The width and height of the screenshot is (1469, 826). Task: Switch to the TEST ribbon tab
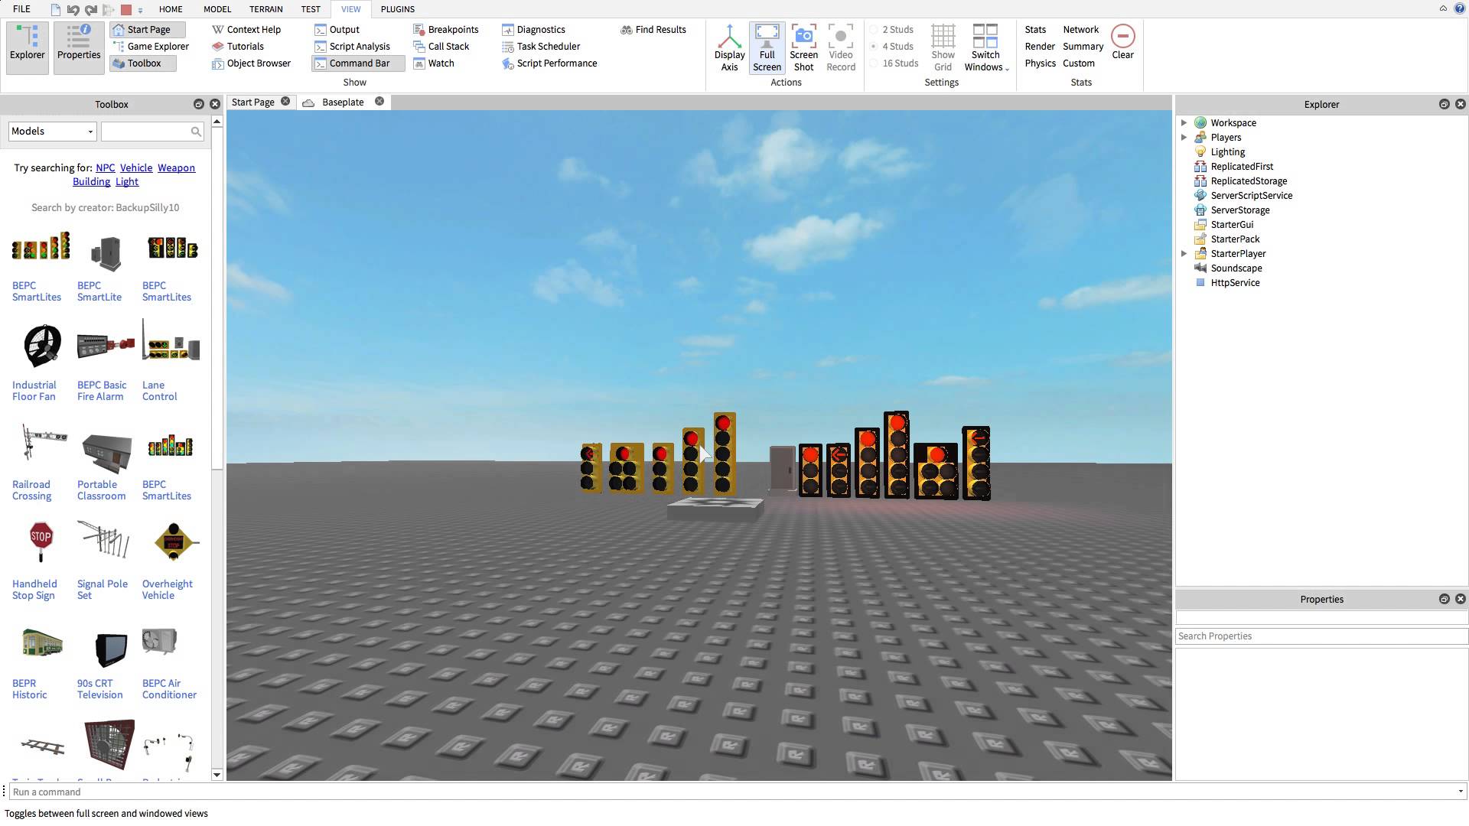[x=311, y=9]
